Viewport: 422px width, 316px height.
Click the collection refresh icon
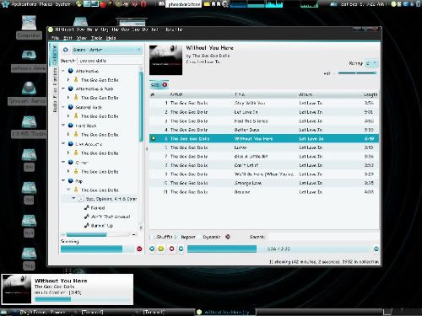point(66,50)
